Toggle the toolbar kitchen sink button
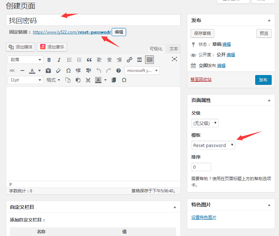 coord(149,60)
